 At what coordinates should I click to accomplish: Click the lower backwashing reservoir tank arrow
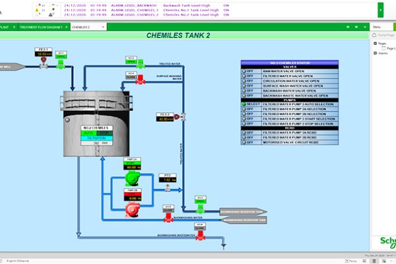[243, 220]
